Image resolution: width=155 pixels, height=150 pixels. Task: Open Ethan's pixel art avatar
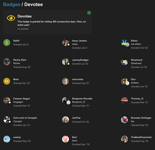[124, 43]
